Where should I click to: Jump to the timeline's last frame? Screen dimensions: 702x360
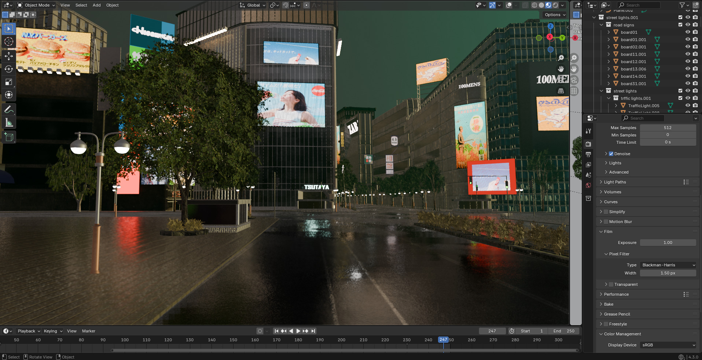pyautogui.click(x=313, y=331)
